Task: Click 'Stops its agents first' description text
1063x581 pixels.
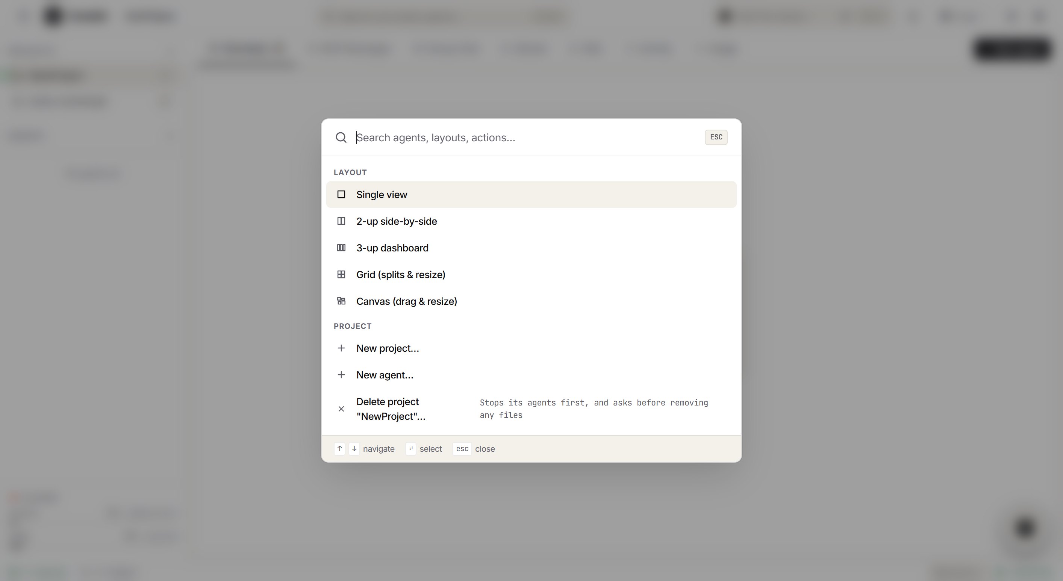Action: tap(594, 409)
